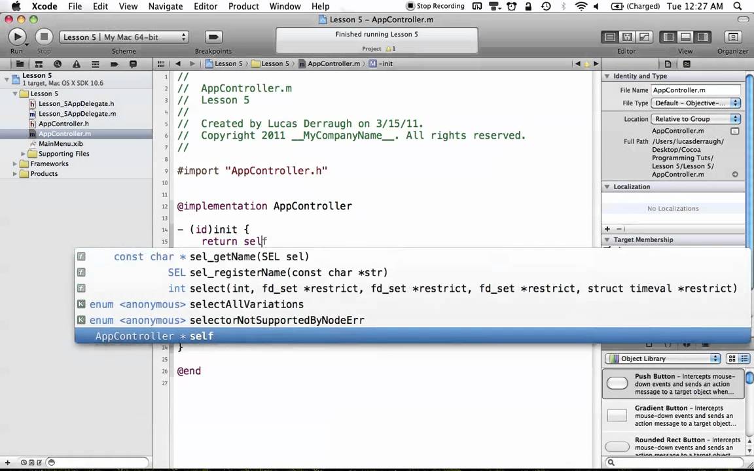Expand the Frameworks group
754x471 pixels.
coord(15,164)
